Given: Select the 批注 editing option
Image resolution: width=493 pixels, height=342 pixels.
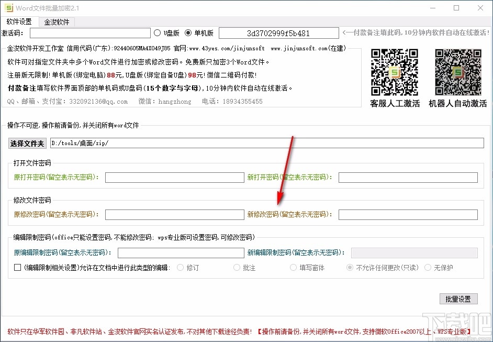Looking at the screenshot, I should coord(237,267).
